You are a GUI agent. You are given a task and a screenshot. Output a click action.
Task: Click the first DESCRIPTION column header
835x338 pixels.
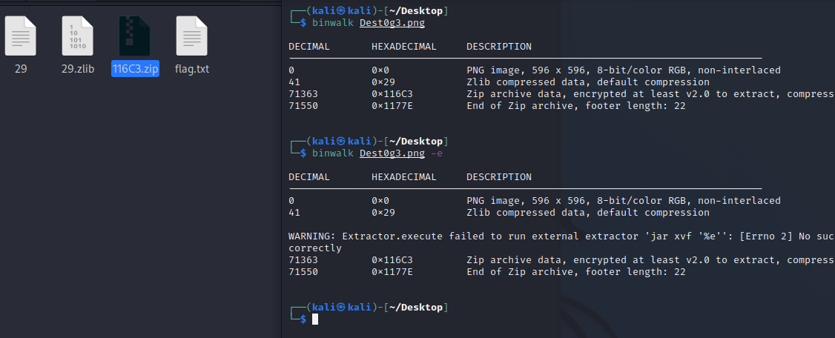499,47
